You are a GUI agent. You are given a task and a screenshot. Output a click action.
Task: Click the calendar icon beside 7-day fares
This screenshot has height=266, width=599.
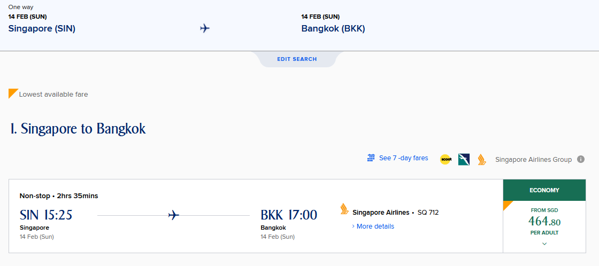371,158
